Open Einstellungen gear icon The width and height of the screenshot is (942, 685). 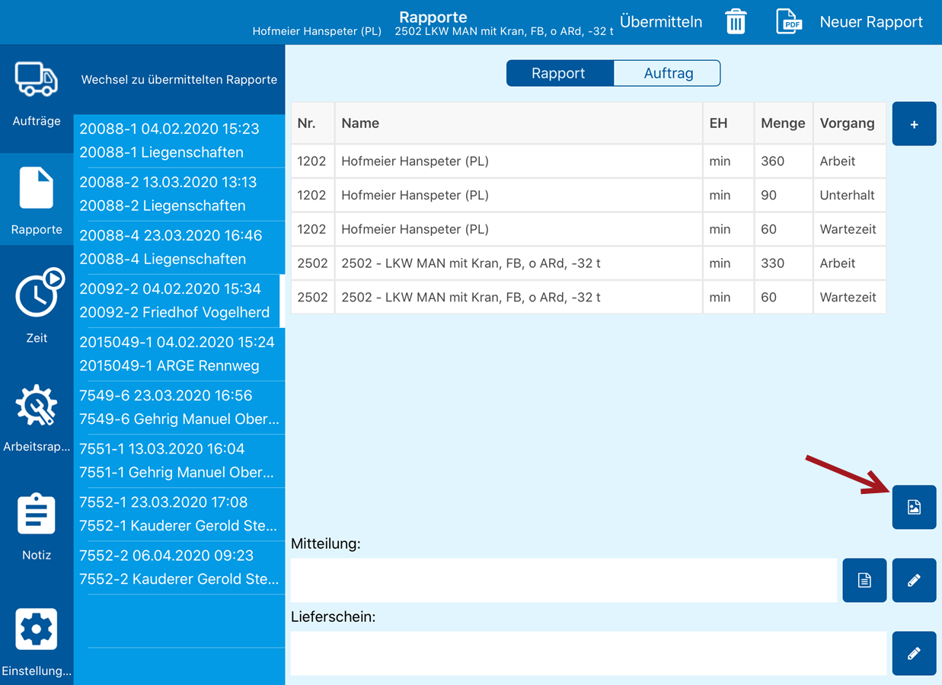coord(37,629)
